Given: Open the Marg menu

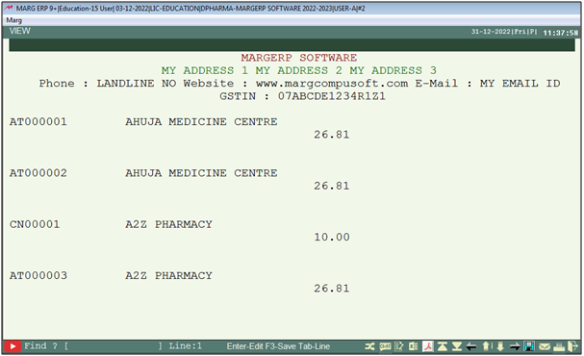Looking at the screenshot, I should [14, 20].
